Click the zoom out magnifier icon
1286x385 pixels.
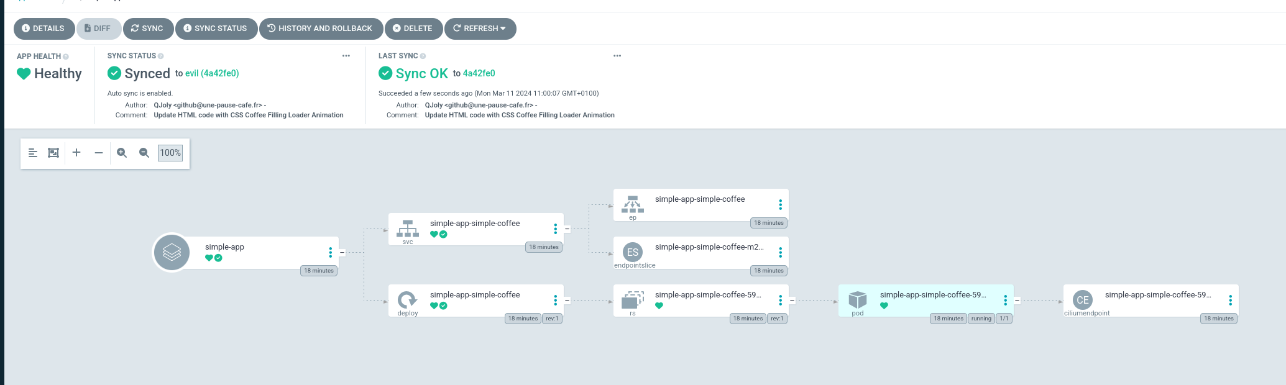[144, 153]
